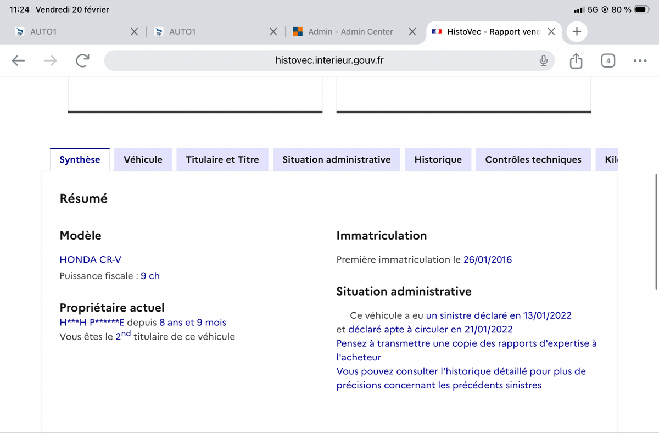Open the tab switcher showing 4 tabs
The height and width of the screenshot is (433, 659).
[x=607, y=60]
